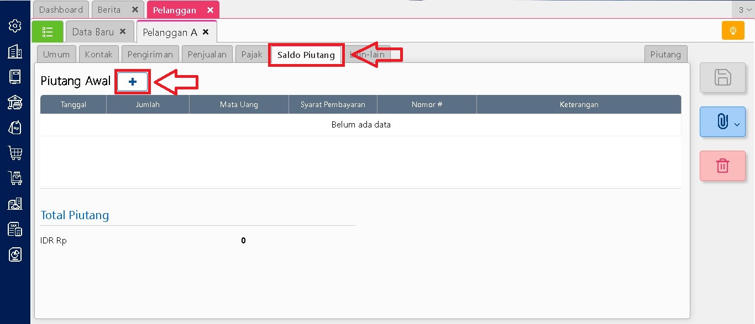
Task: Open the tax calculator icon in sidebar
Action: click(x=15, y=229)
